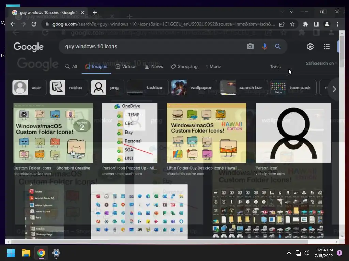The height and width of the screenshot is (261, 349).
Task: Open File Explorer from the taskbar
Action: pyautogui.click(x=26, y=253)
